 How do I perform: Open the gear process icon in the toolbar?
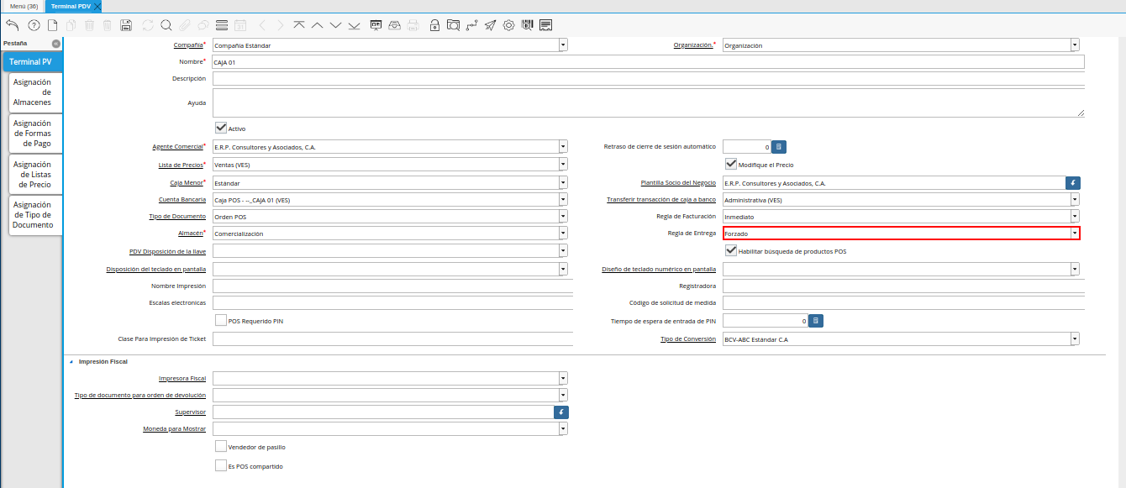508,25
